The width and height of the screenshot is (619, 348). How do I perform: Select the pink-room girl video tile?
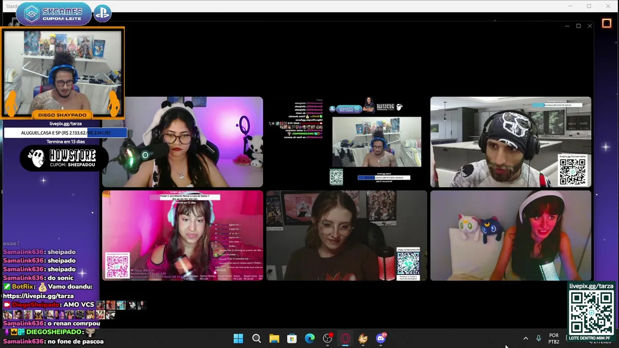[x=182, y=235]
